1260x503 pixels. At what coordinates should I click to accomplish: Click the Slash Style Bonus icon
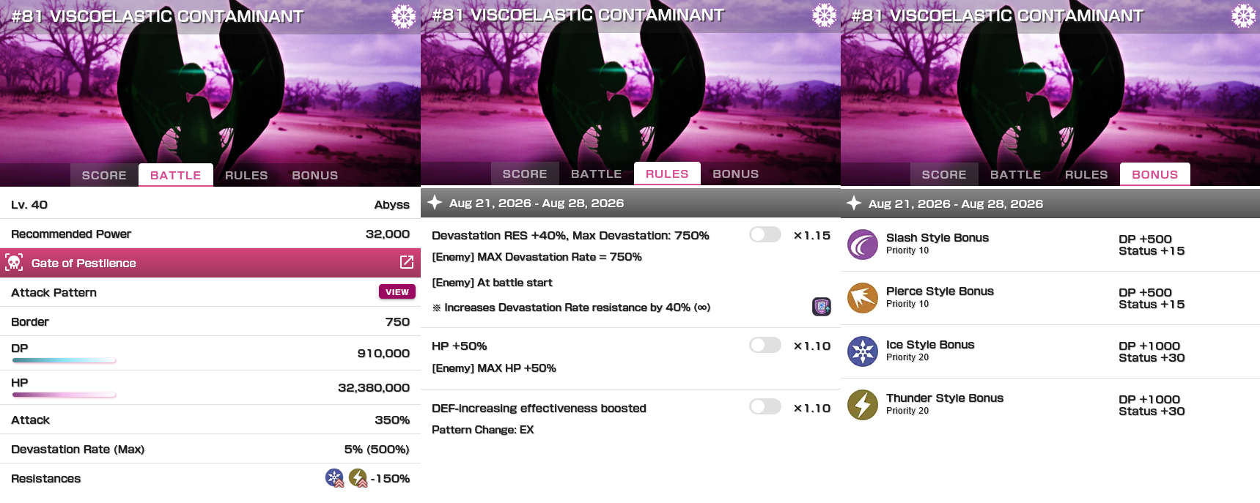(863, 245)
